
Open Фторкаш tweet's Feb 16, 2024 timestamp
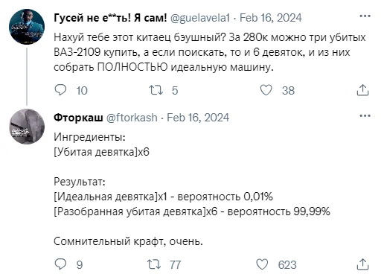pos(198,118)
